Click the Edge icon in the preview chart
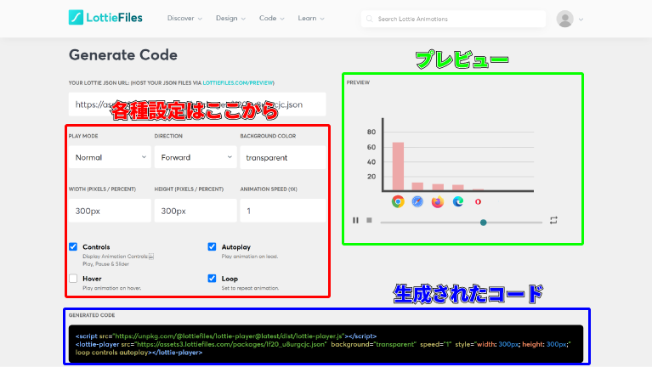Image resolution: width=652 pixels, height=367 pixels. click(x=458, y=201)
